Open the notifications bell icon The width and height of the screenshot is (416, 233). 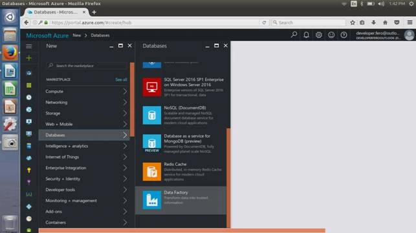pyautogui.click(x=306, y=35)
